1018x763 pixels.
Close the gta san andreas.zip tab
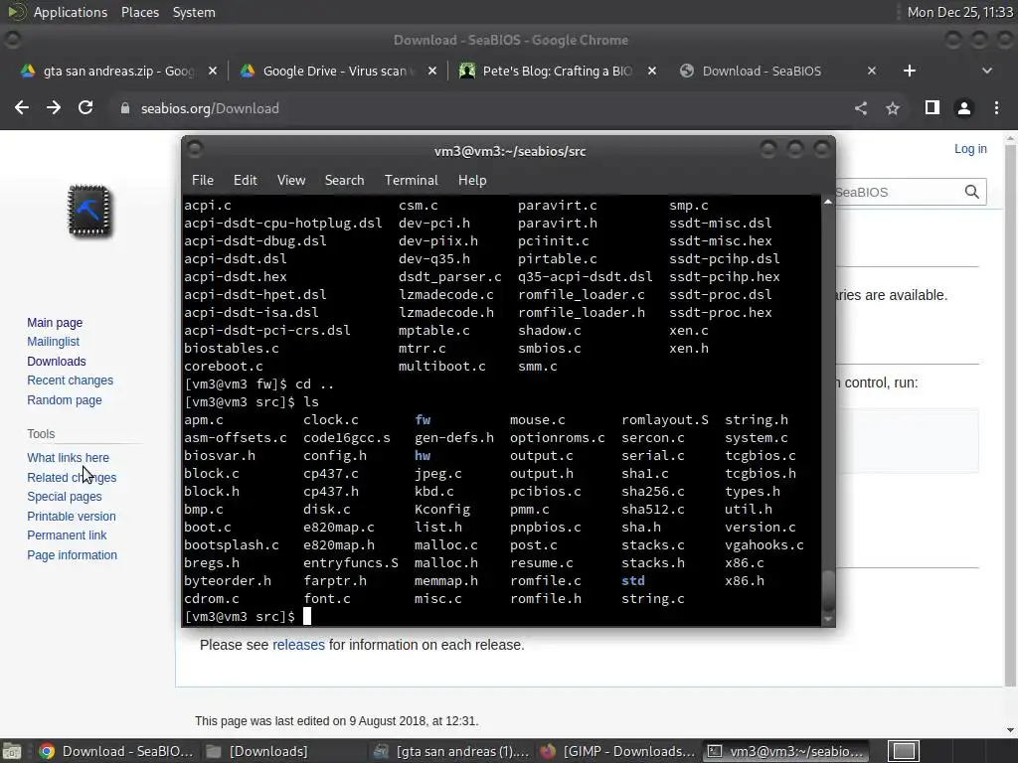[213, 71]
